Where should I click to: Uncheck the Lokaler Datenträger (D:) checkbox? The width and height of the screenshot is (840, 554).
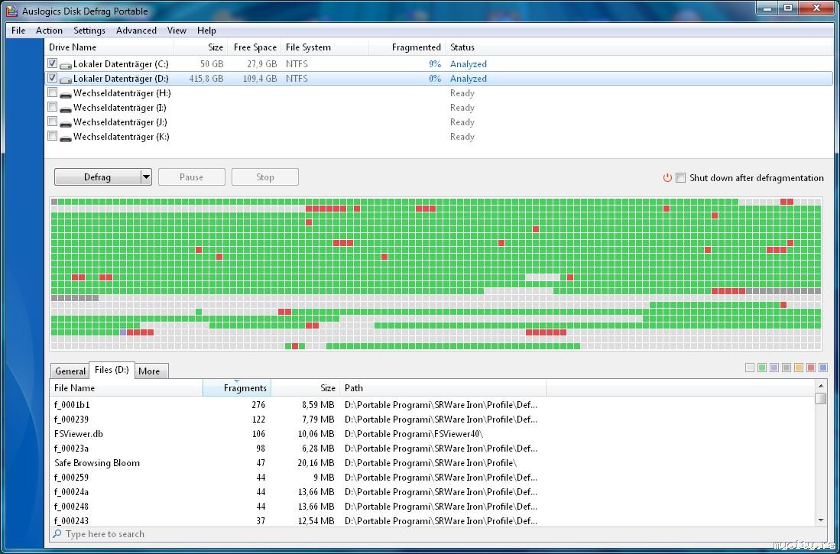[53, 78]
